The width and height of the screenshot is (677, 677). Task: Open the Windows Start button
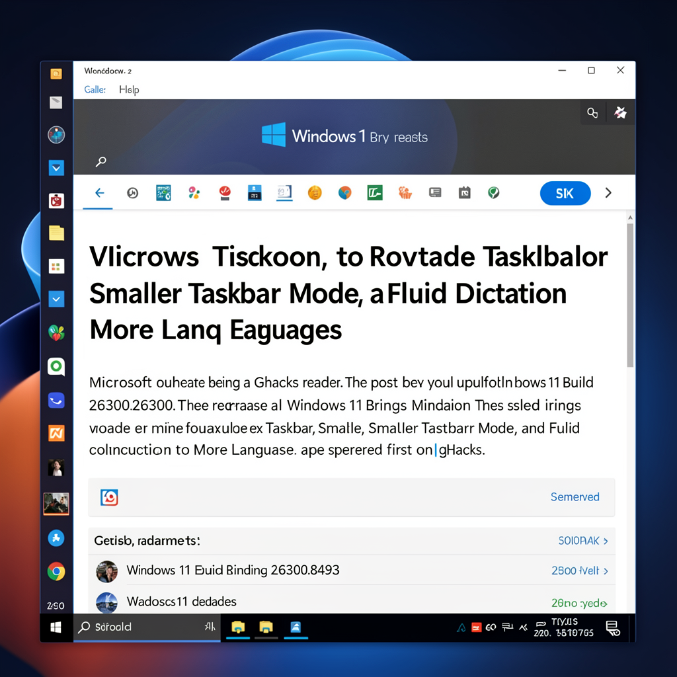click(x=56, y=627)
